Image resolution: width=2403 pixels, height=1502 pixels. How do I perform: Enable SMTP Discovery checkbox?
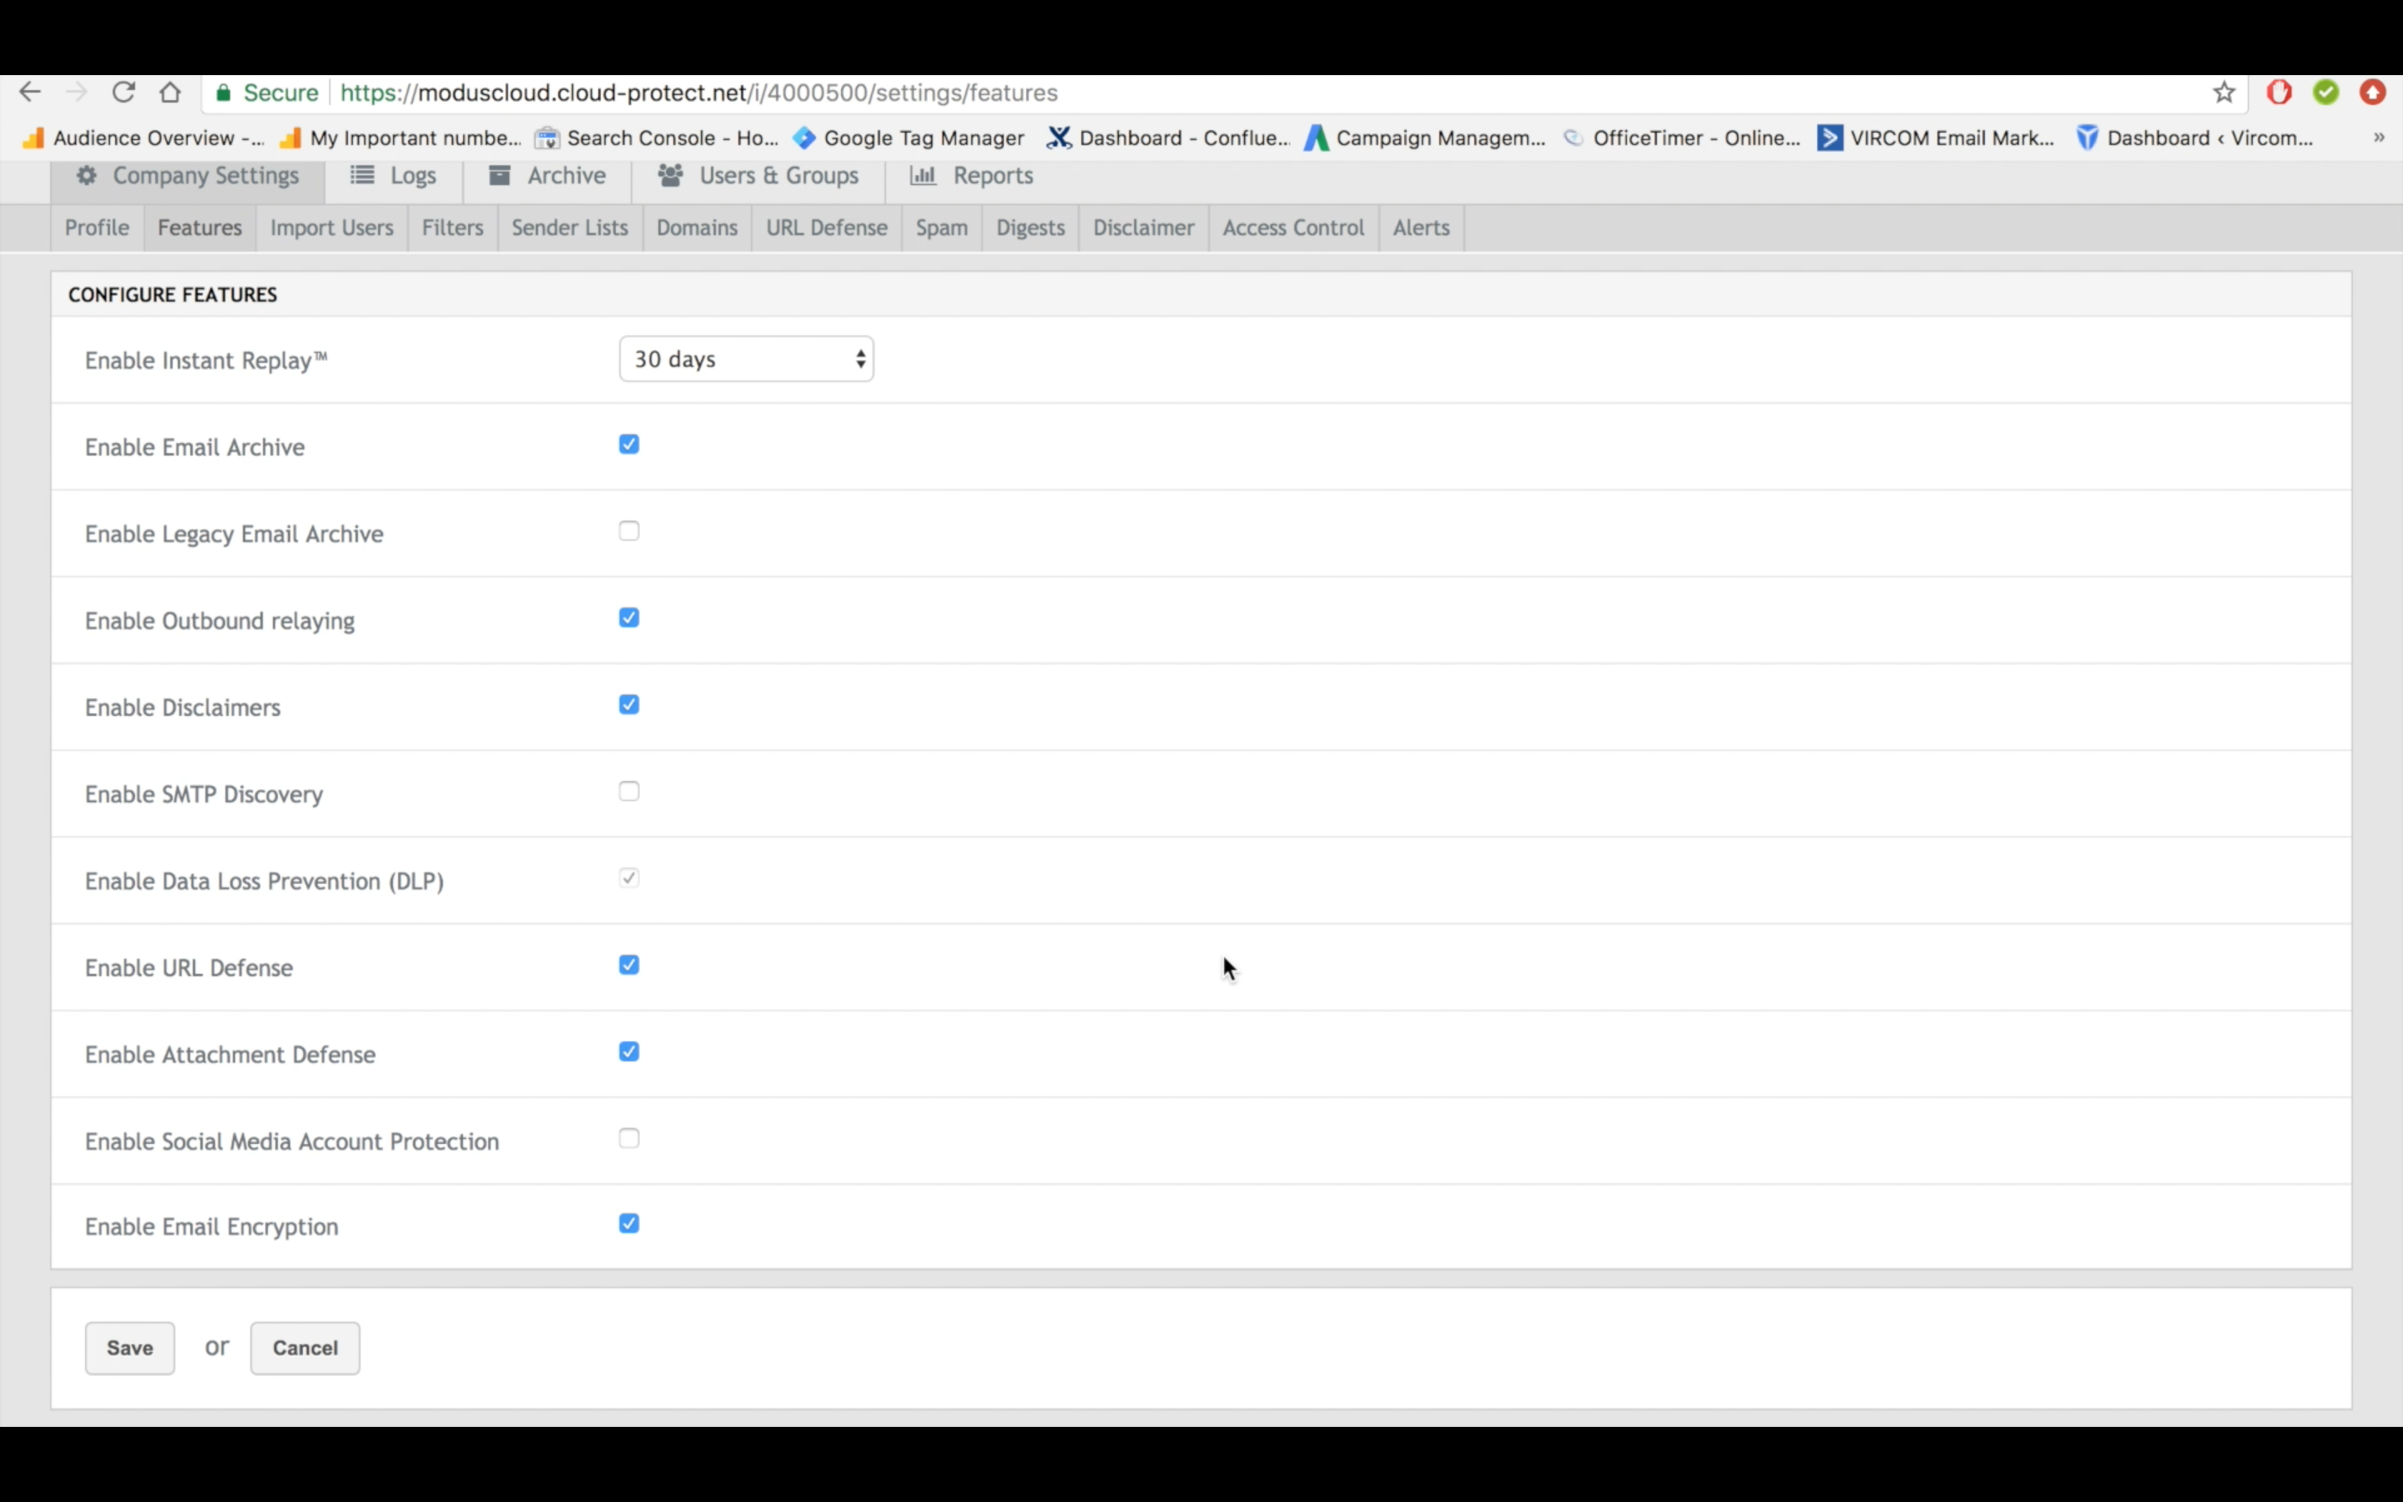628,792
